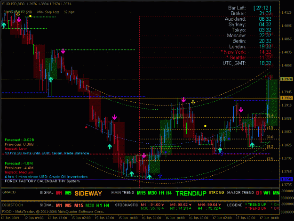294x221 pixels.
Task: Click the FXDD - MetaTrader copyright line
Action: [x=53, y=212]
